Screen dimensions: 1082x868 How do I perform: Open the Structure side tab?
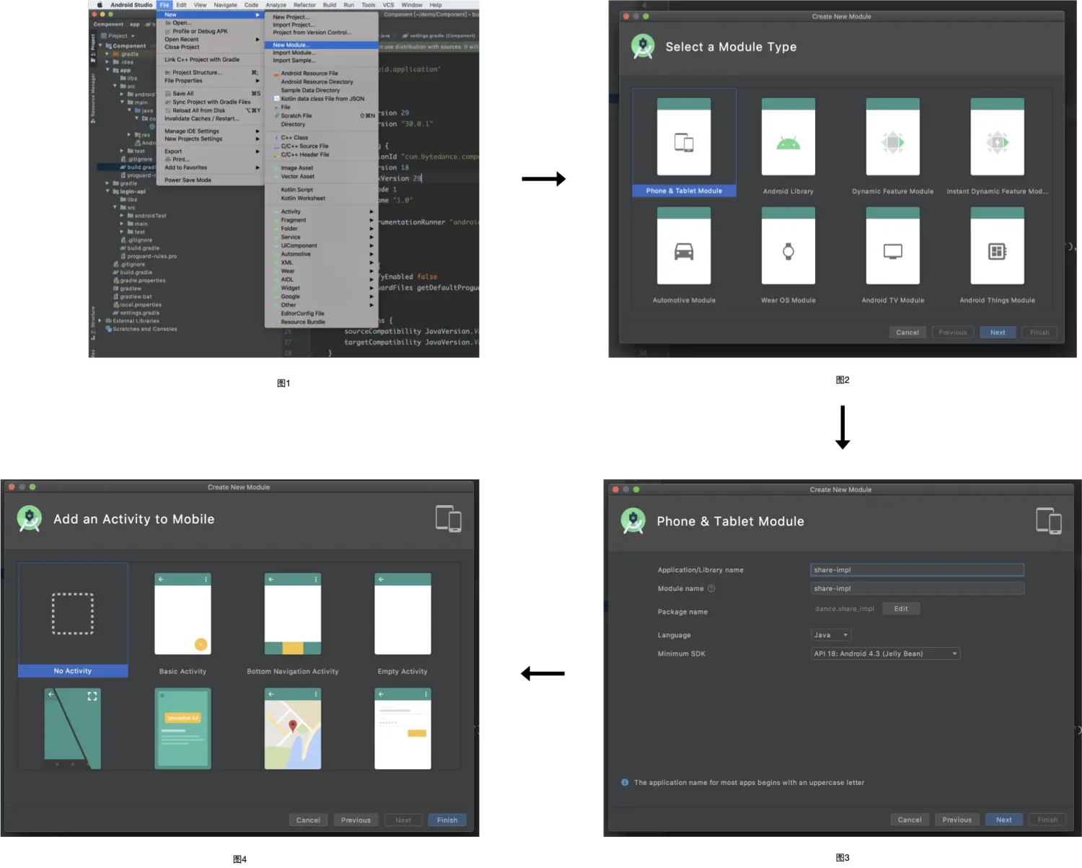click(x=92, y=323)
